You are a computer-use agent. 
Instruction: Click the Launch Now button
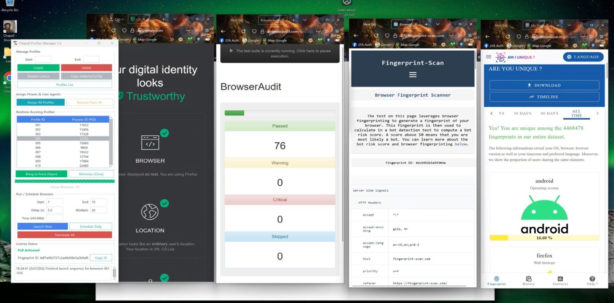click(42, 226)
